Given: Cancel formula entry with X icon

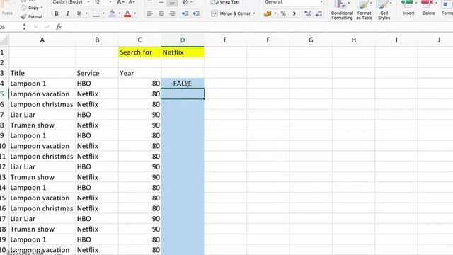Looking at the screenshot, I should 35,27.
